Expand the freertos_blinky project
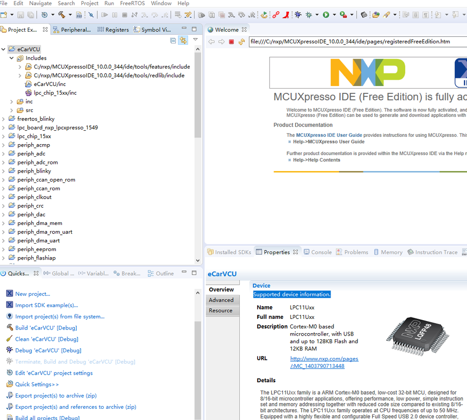The image size is (467, 420). 3,119
